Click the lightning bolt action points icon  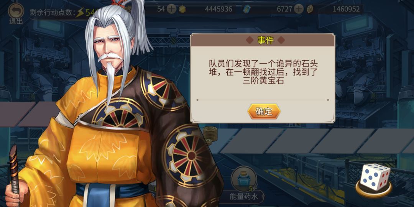pos(79,12)
